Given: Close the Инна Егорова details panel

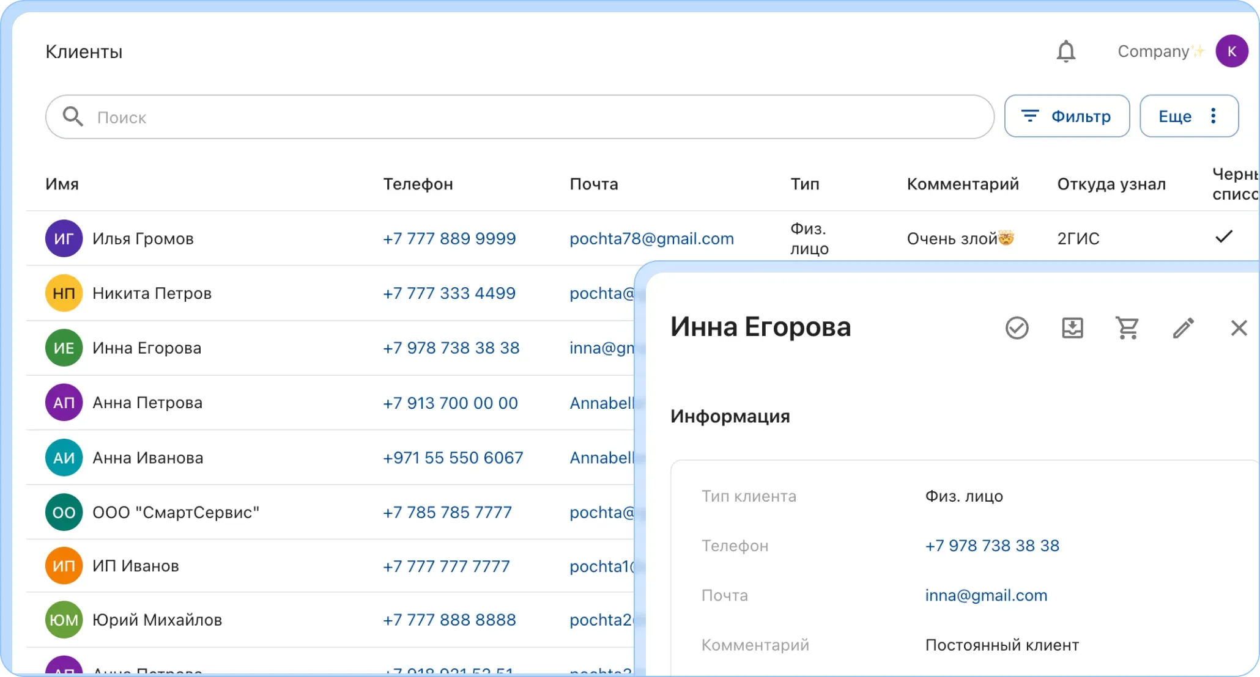Looking at the screenshot, I should (x=1239, y=328).
